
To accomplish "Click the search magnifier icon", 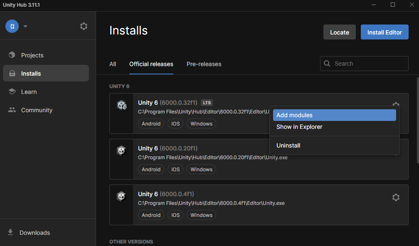I will coord(327,64).
